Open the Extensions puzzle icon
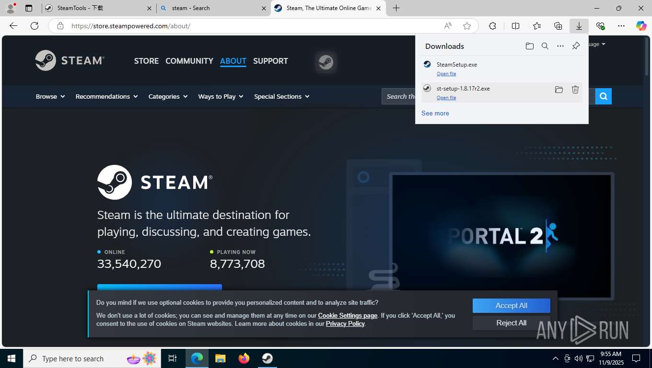The image size is (652, 368). [492, 26]
